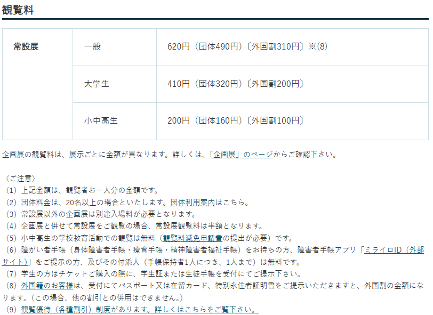
Task: Open the 観覧優待（各種割引）制度 link
Action: pos(140,310)
